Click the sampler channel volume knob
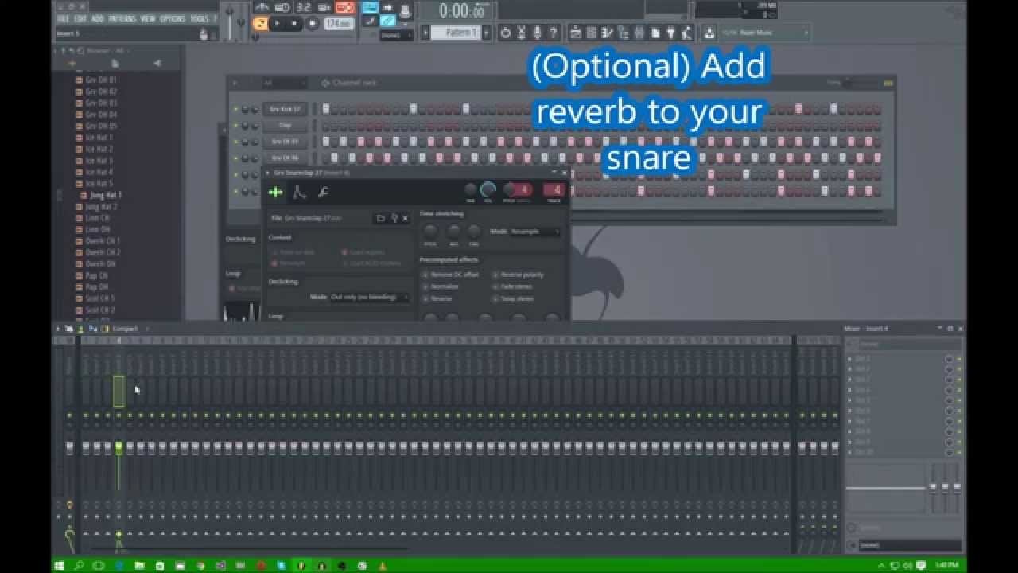Viewport: 1018px width, 573px height. pos(488,189)
